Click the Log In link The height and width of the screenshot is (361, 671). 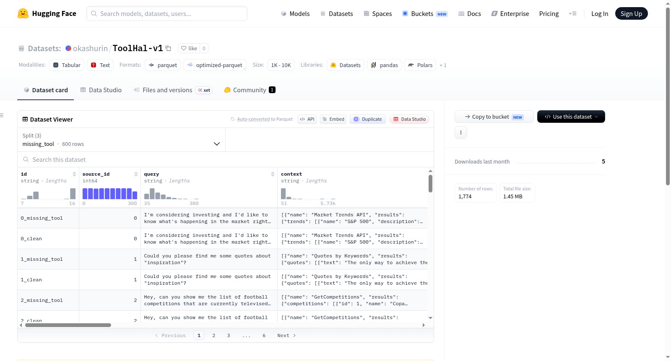pos(600,14)
